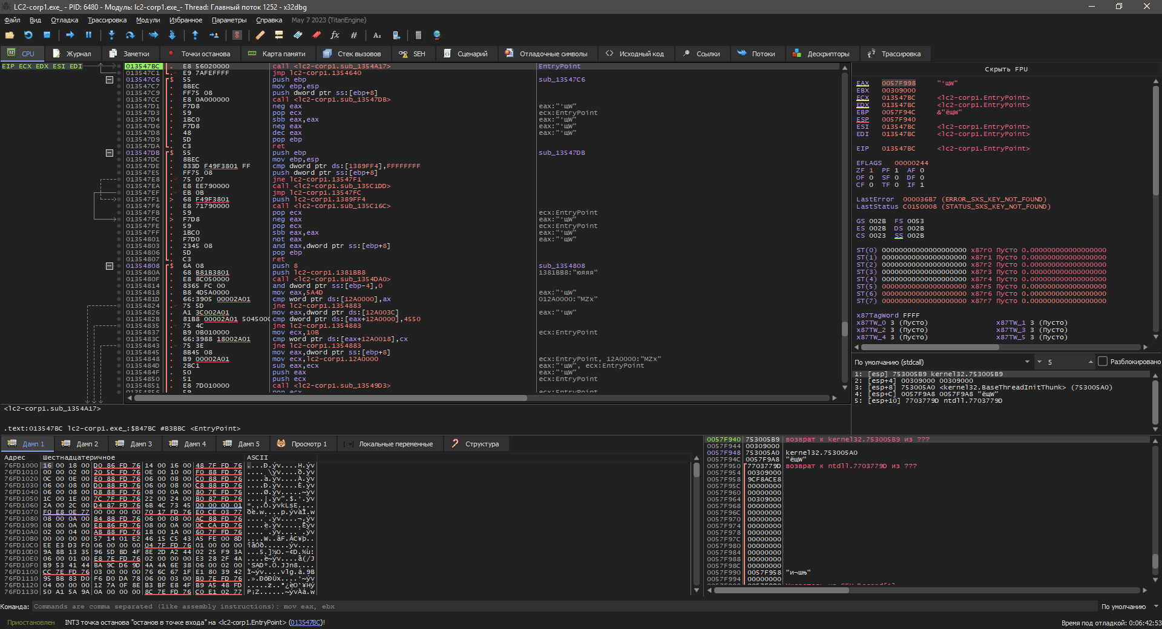Image resolution: width=1162 pixels, height=629 pixels.
Task: Click the Pause execution icon
Action: click(89, 35)
